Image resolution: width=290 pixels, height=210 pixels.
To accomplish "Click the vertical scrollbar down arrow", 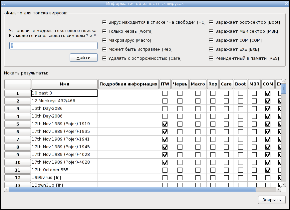I will tap(283, 184).
